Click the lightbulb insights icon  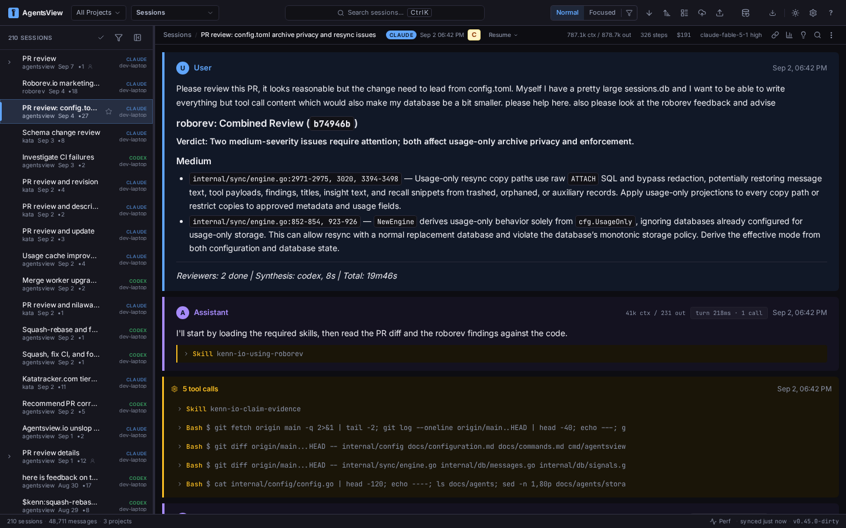pyautogui.click(x=803, y=35)
